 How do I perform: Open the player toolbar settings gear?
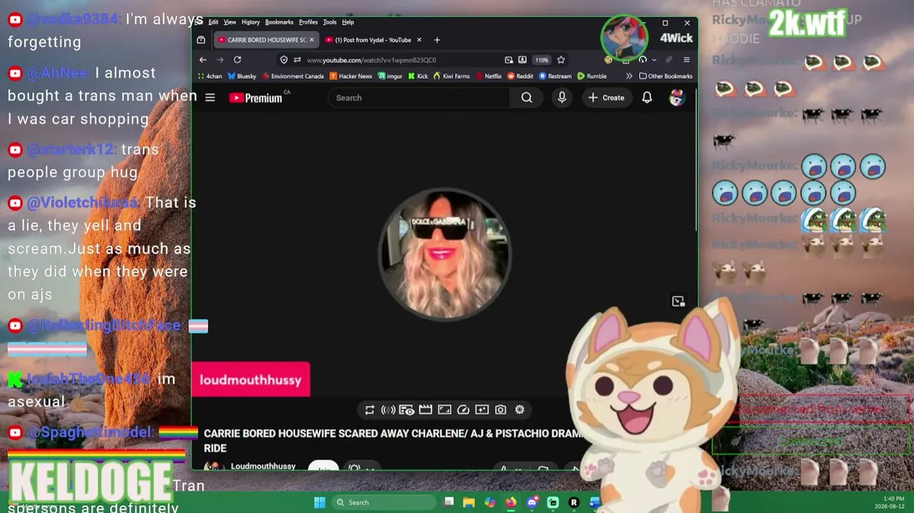520,410
